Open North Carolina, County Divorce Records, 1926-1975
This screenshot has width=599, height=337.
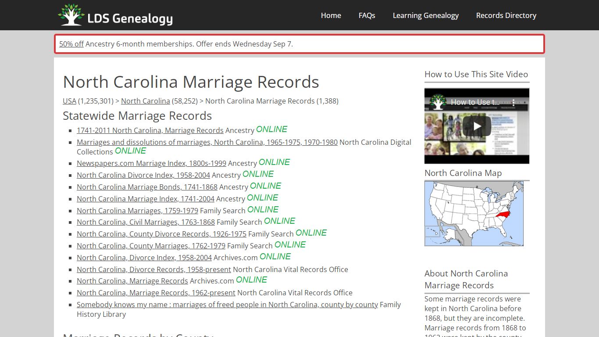(161, 234)
